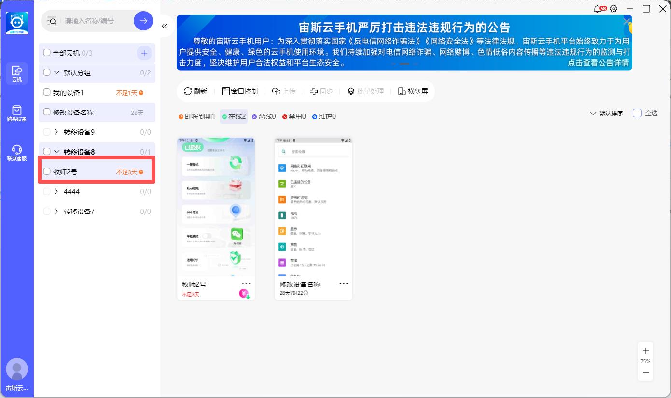671x398 pixels.
Task: Click the 上传 upload button
Action: pos(284,91)
